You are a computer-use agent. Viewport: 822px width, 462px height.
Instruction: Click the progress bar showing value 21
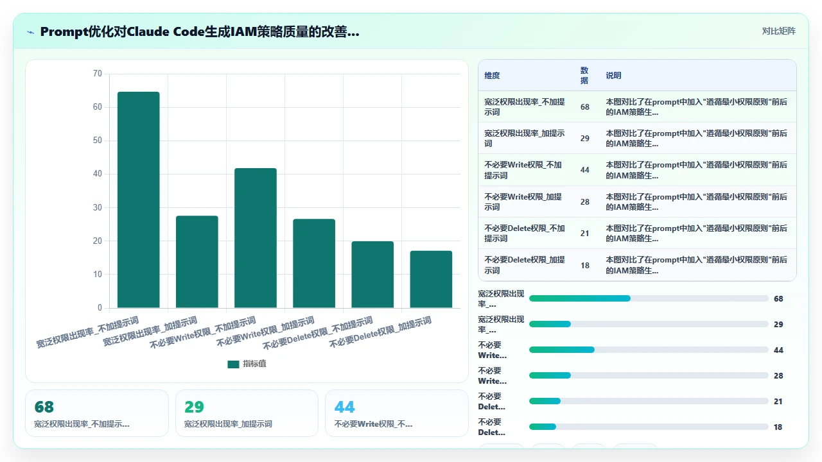click(649, 401)
